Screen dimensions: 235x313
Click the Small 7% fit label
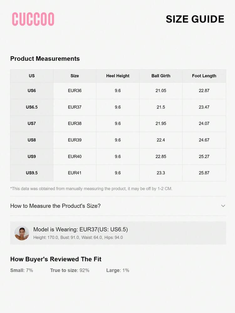(x=22, y=270)
